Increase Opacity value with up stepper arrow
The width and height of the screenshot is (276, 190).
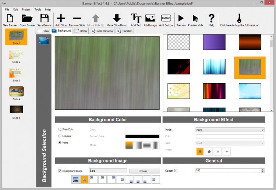pyautogui.click(x=262, y=170)
